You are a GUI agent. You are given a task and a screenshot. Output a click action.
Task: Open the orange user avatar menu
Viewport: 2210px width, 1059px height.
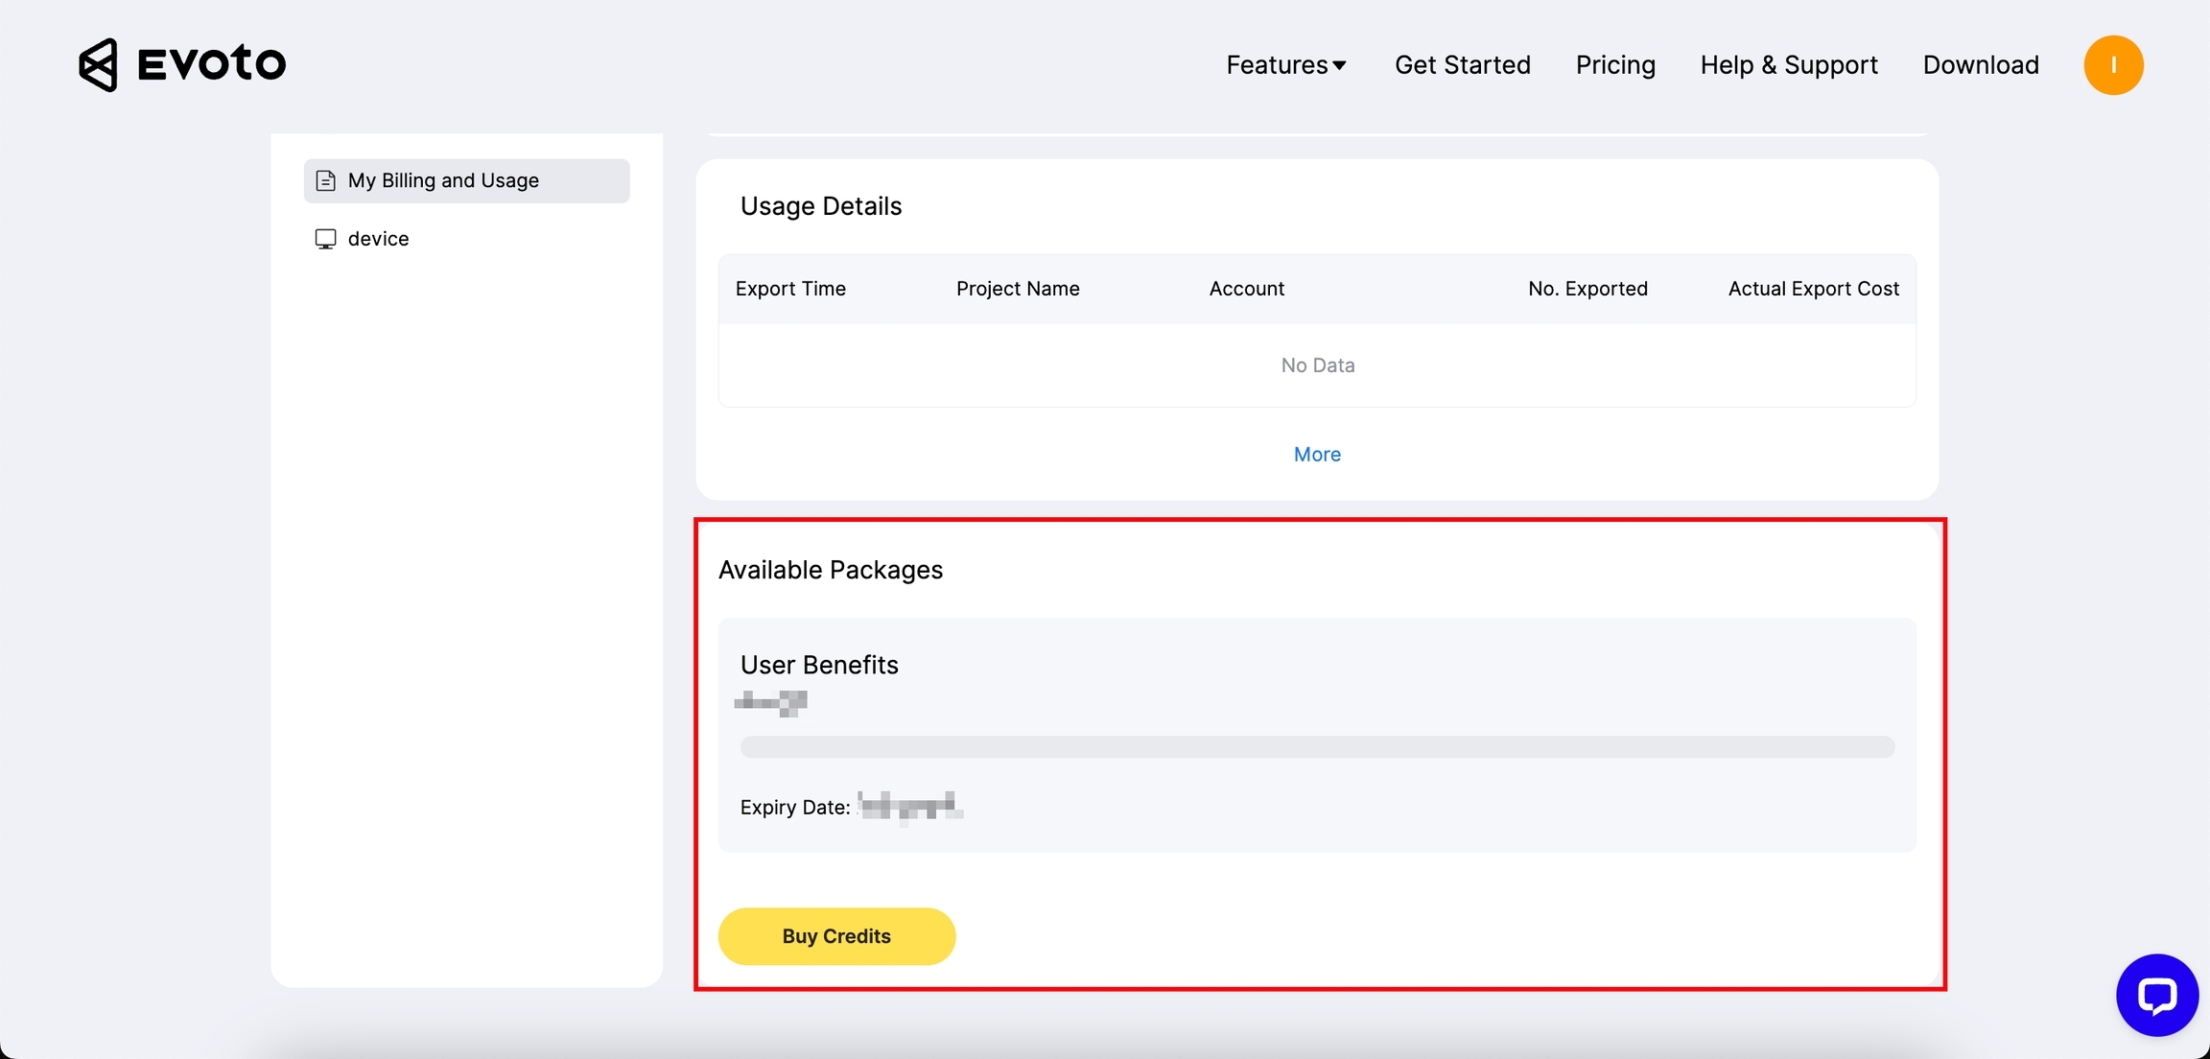click(x=2113, y=65)
